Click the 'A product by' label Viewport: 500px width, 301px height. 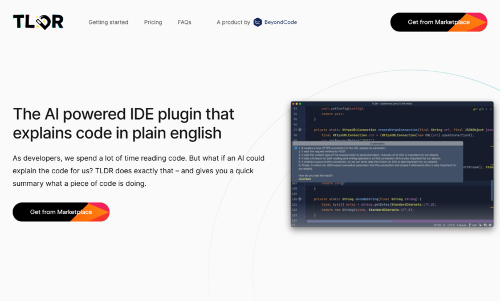[x=233, y=22]
